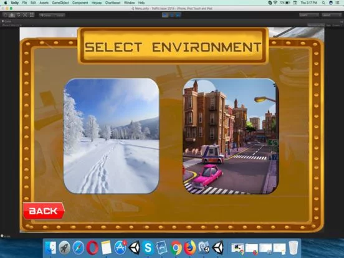Toggle the Center pivot mode button
Image resolution: width=344 pixels, height=258 pixels.
click(45, 15)
